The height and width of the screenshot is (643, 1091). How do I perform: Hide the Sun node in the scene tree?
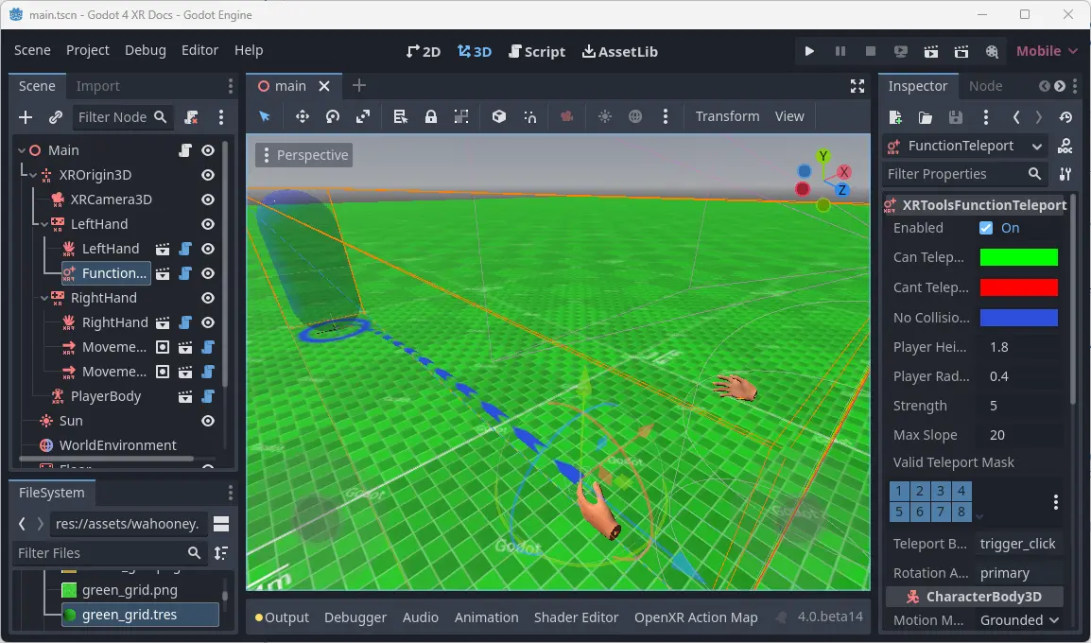tap(207, 420)
